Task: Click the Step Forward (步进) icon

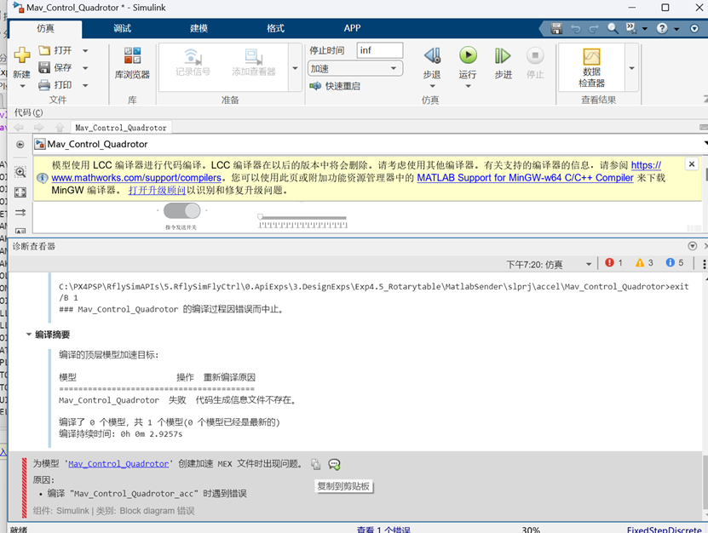Action: pyautogui.click(x=503, y=55)
